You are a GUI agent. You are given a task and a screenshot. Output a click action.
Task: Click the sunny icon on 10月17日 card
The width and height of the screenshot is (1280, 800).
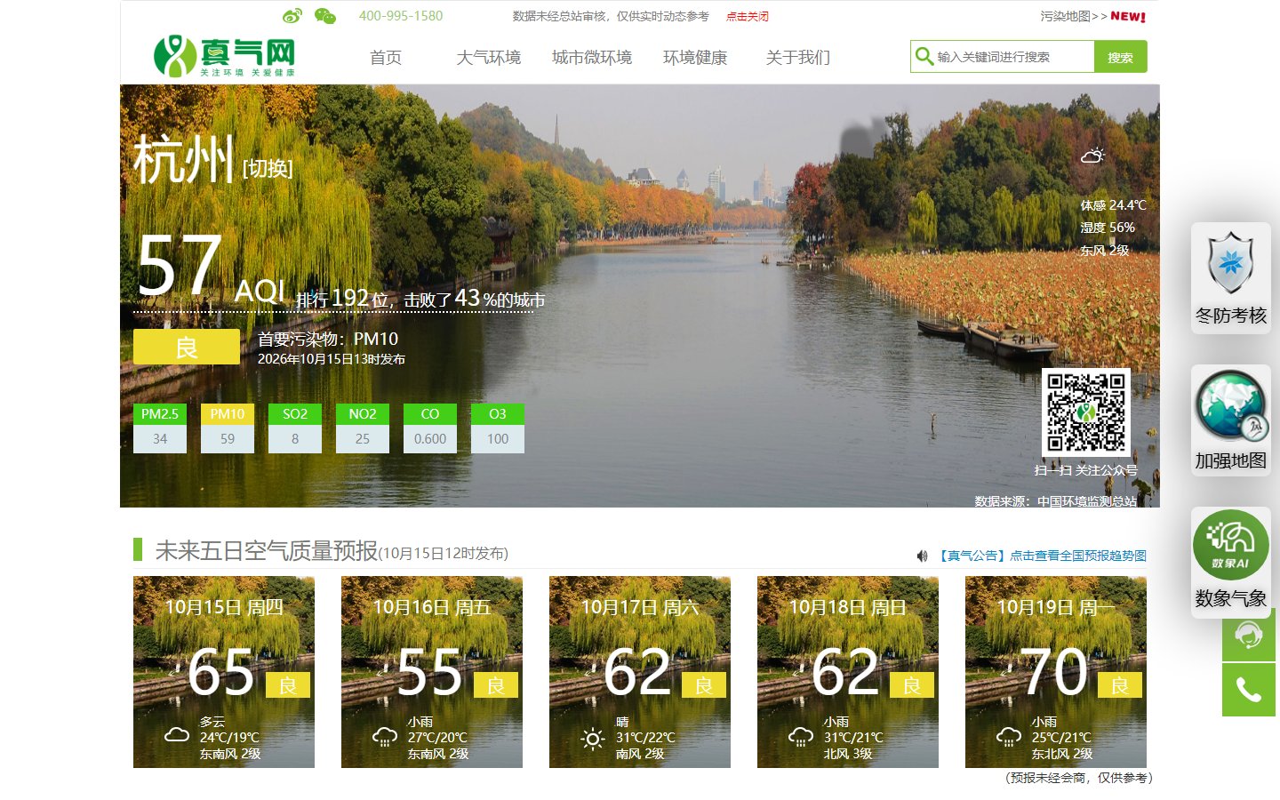pyautogui.click(x=593, y=738)
